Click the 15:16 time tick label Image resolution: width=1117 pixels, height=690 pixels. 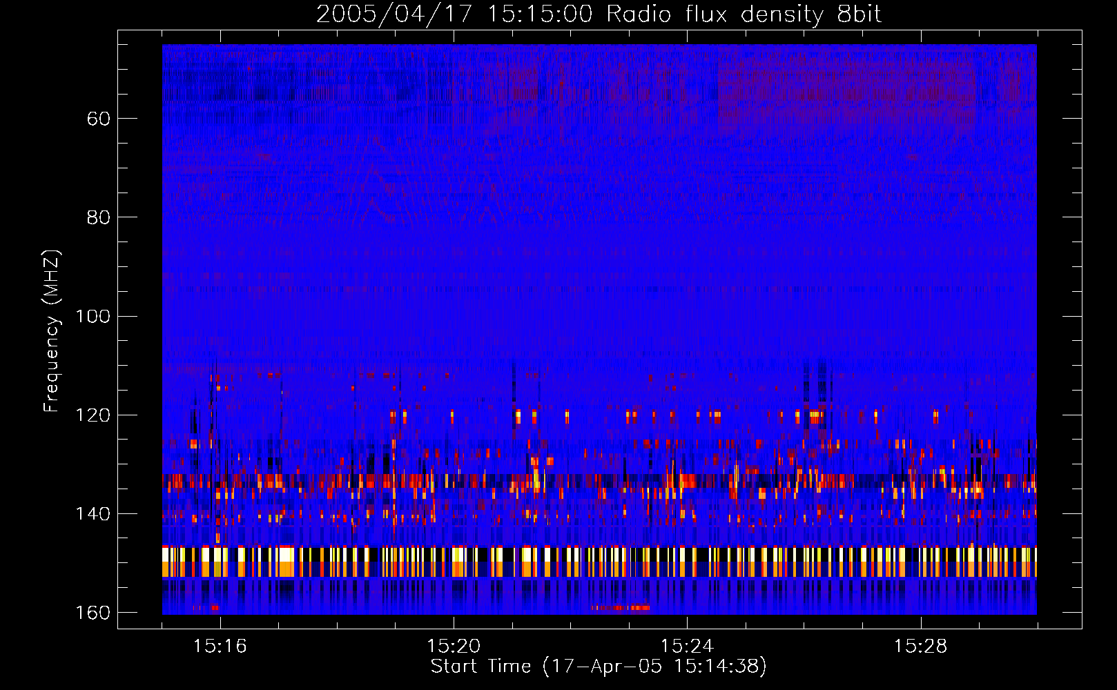(x=220, y=646)
